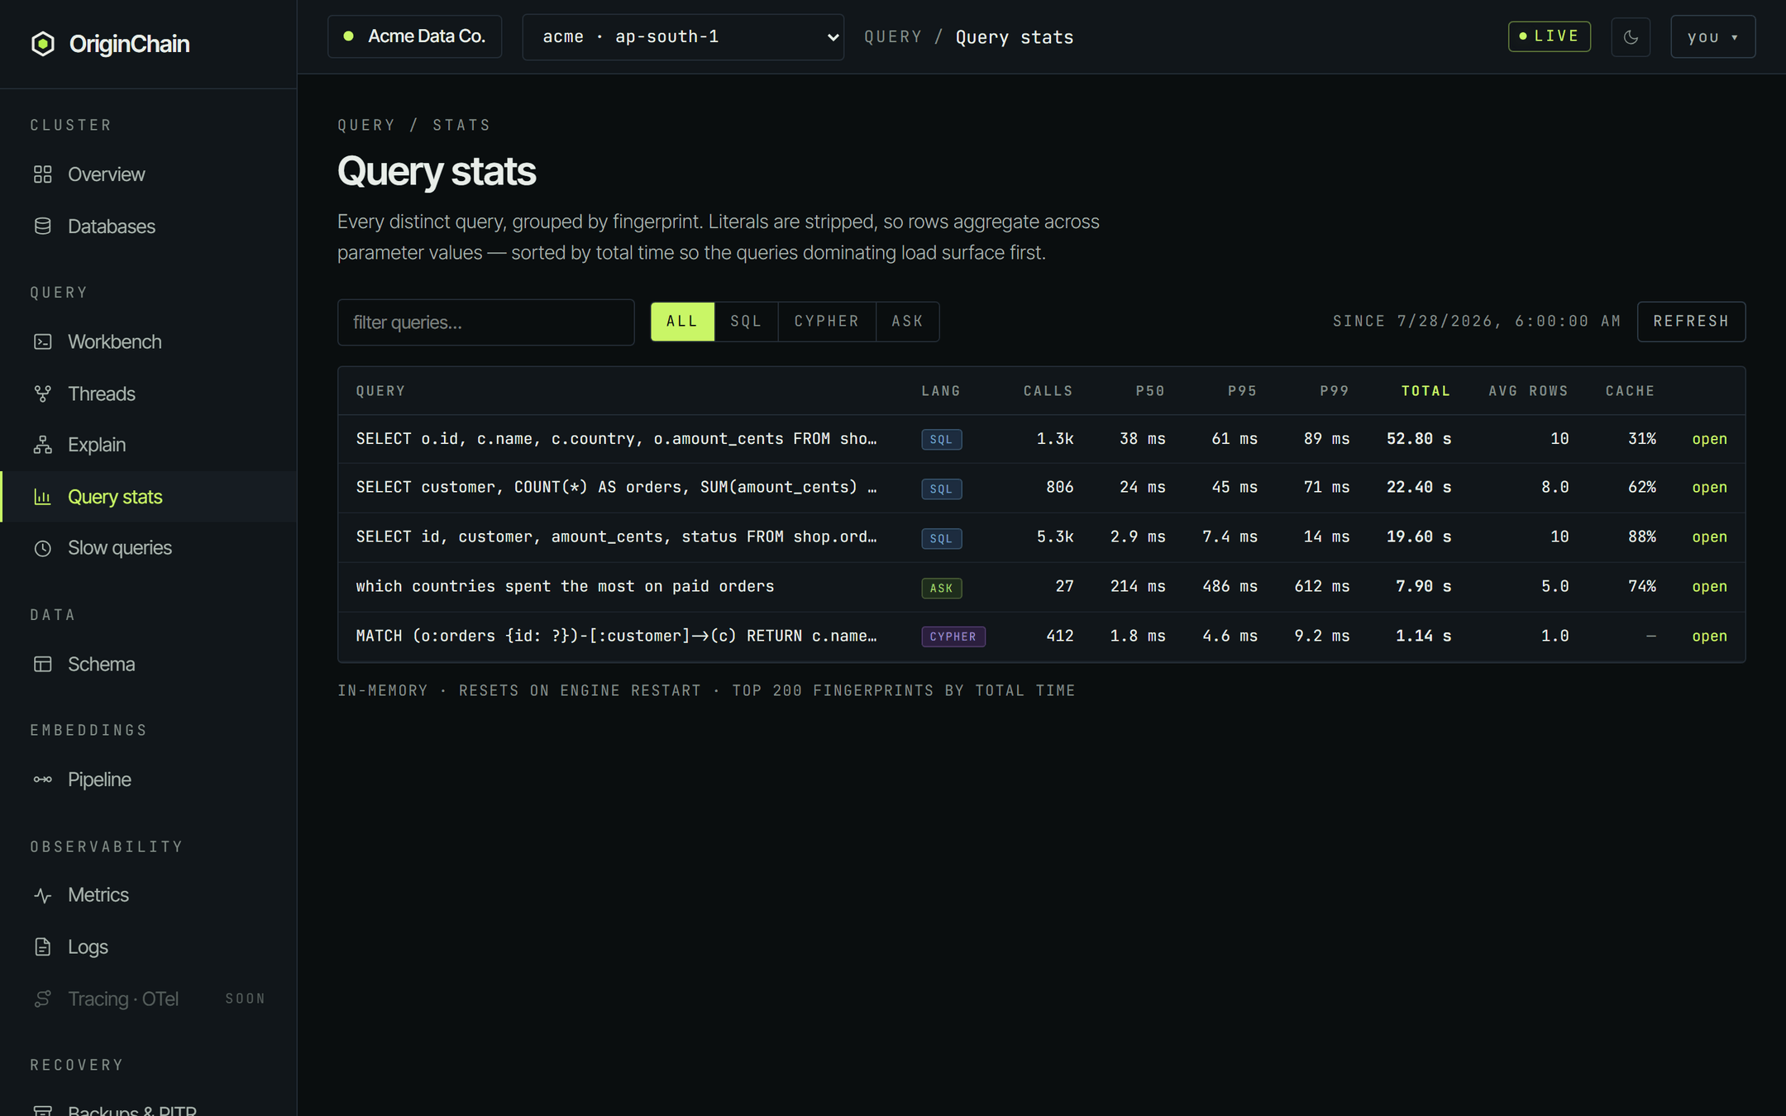Click the filter queries input field
The width and height of the screenshot is (1786, 1116).
click(486, 322)
